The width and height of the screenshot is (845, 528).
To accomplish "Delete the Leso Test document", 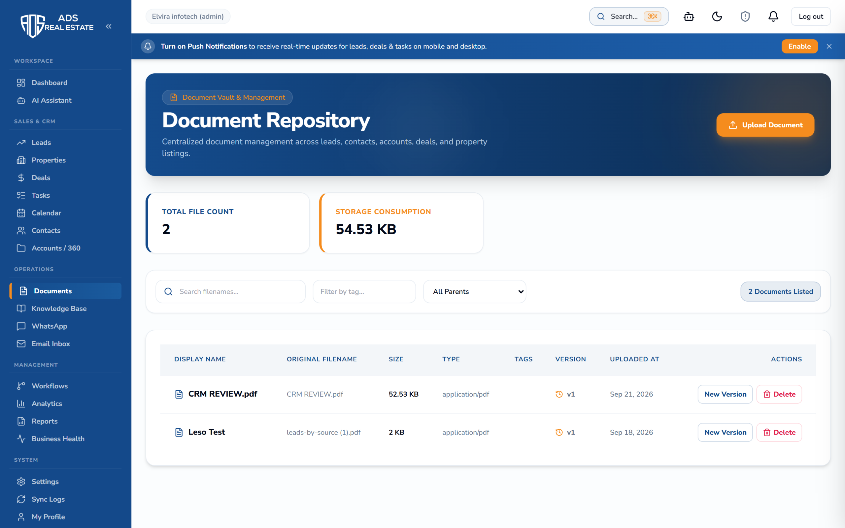I will point(779,432).
